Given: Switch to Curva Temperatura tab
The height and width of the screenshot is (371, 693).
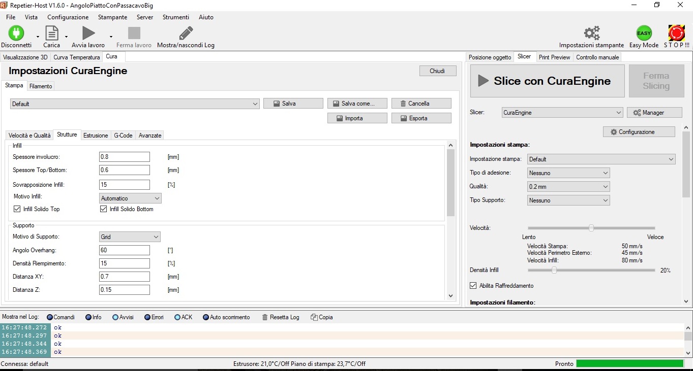Looking at the screenshot, I should click(x=76, y=57).
